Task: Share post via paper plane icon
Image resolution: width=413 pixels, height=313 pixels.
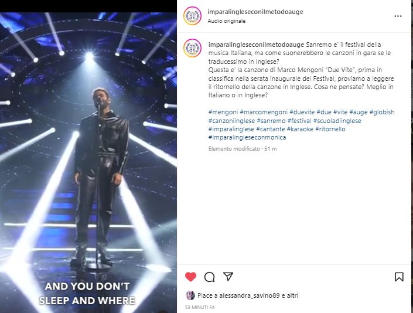Action: 228,277
